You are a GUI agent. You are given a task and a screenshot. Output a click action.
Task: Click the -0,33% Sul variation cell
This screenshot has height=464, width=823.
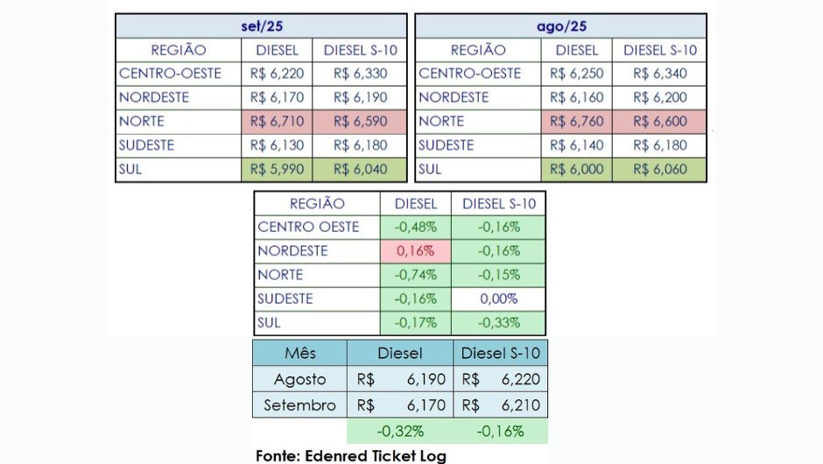(x=499, y=322)
